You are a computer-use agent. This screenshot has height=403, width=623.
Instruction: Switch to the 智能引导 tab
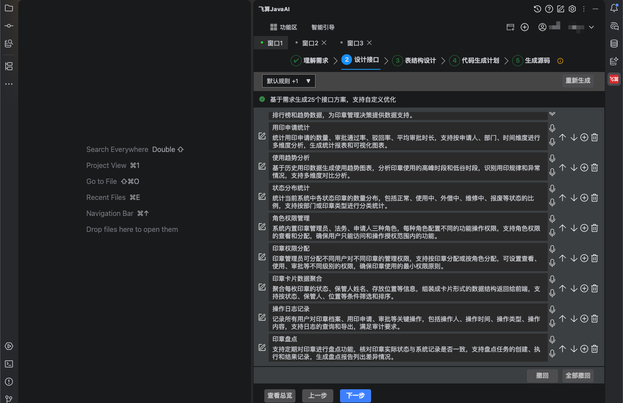click(x=323, y=27)
